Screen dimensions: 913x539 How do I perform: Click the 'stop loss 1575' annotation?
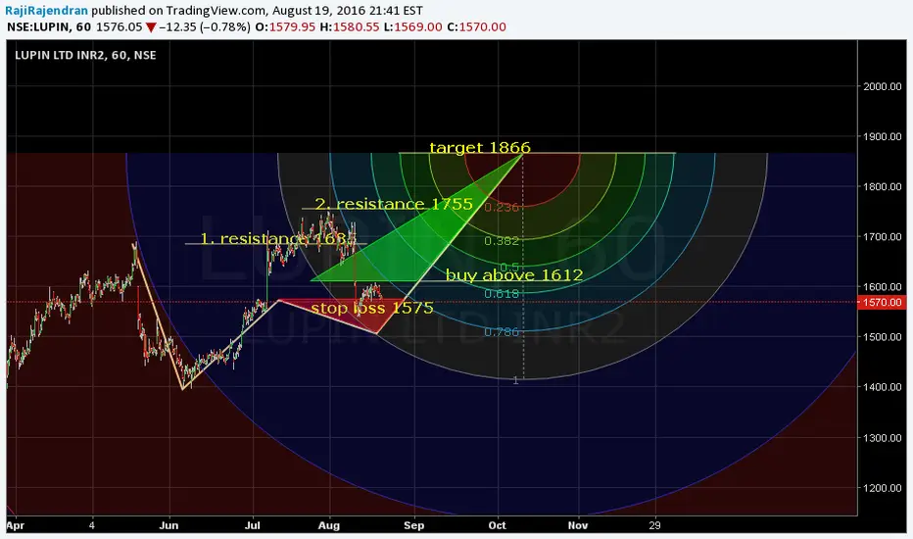coord(372,308)
